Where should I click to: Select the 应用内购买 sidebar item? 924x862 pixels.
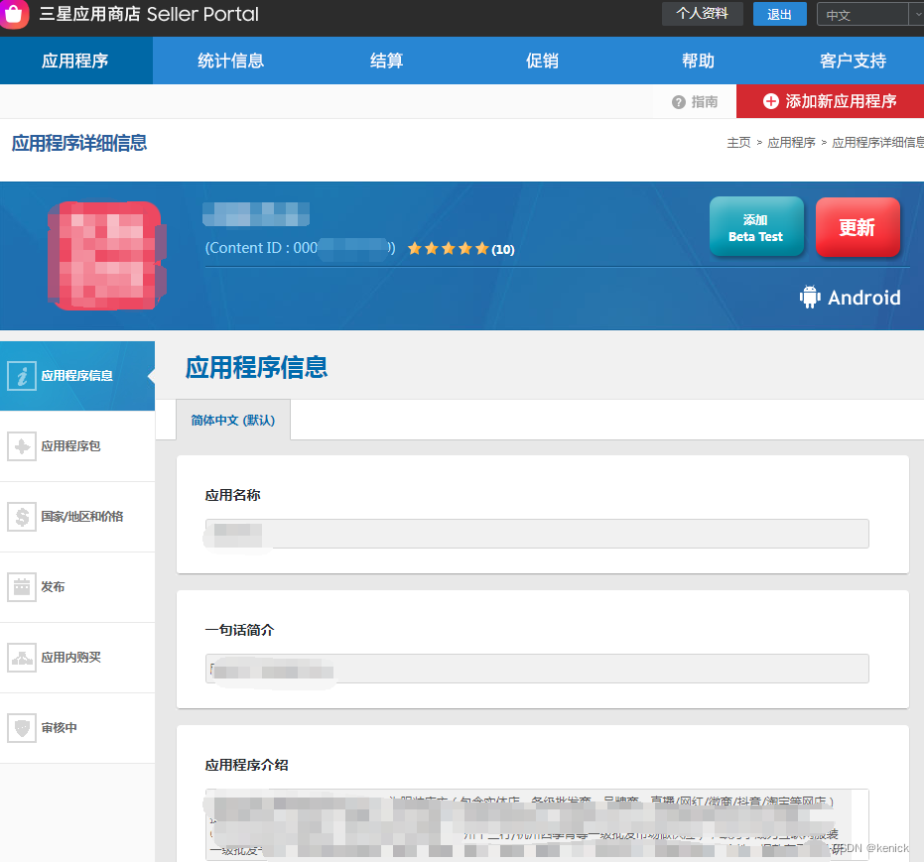(77, 657)
